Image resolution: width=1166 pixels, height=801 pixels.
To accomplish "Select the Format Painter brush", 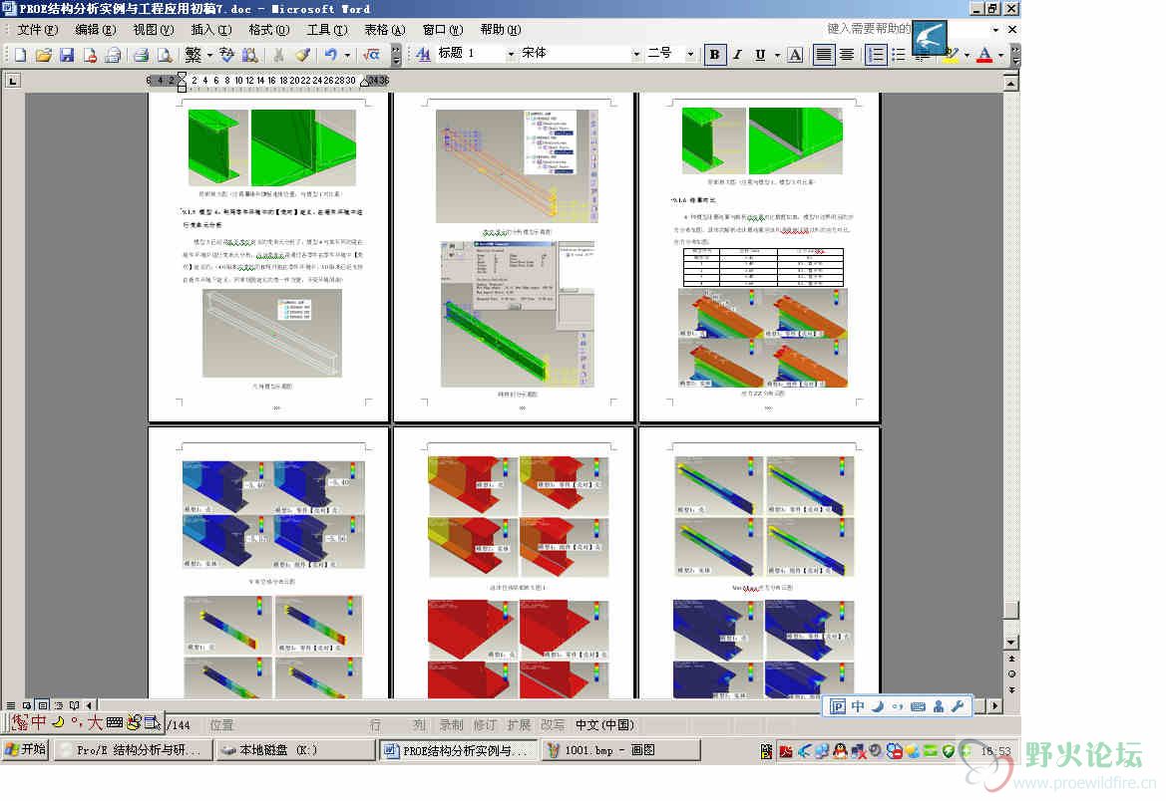I will pos(302,55).
